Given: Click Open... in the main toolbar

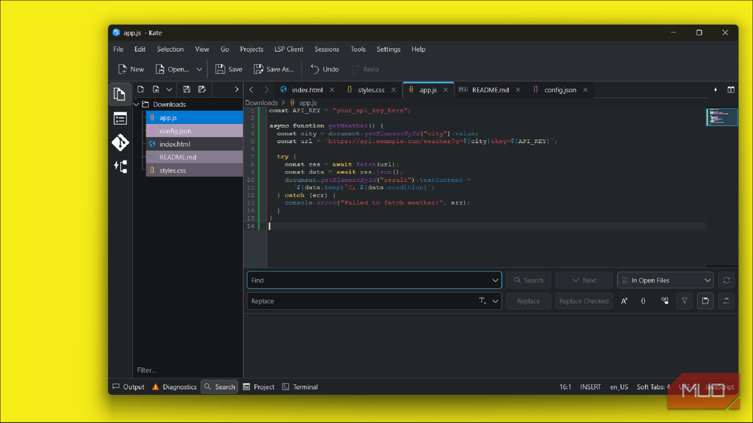Looking at the screenshot, I should (x=172, y=69).
